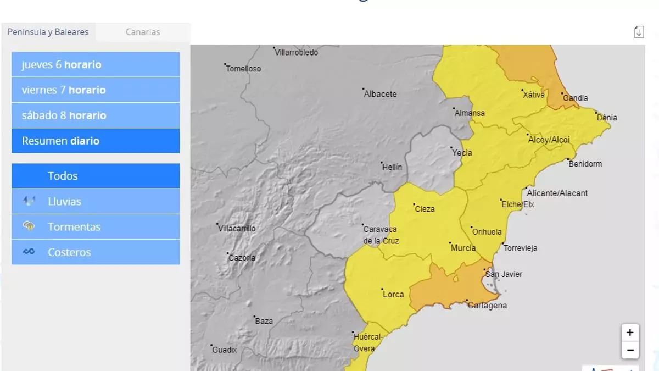Choose the Resumen diario option
The width and height of the screenshot is (659, 371).
click(x=96, y=141)
